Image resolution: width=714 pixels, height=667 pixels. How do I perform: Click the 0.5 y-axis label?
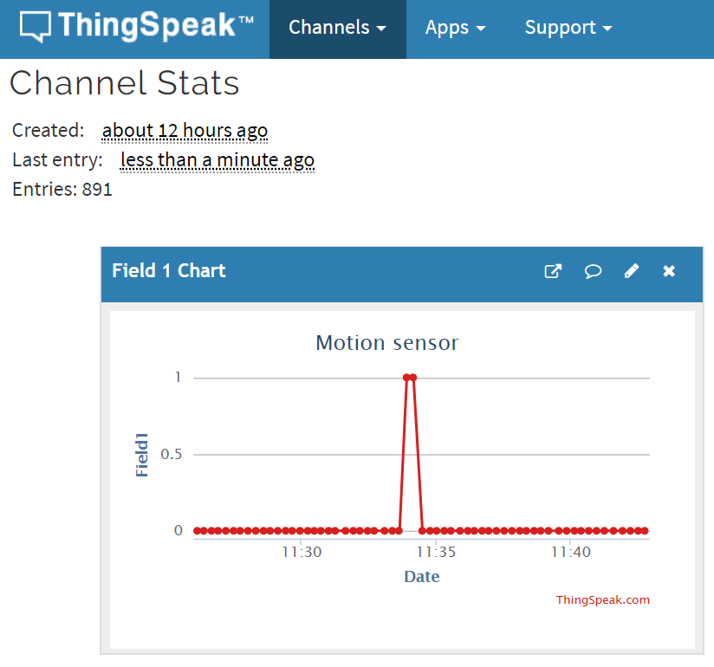172,455
